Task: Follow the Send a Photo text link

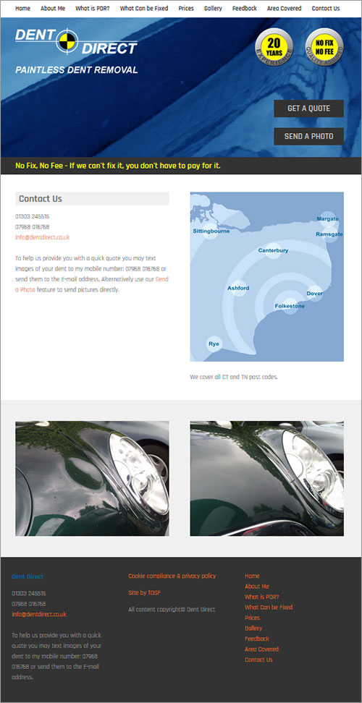Action: [x=92, y=284]
